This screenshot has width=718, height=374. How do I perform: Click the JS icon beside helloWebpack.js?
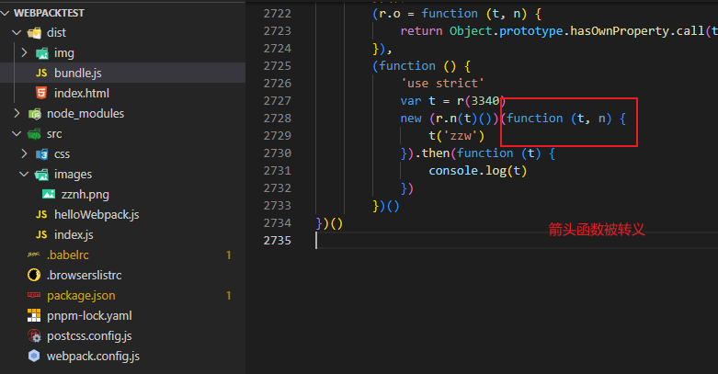pos(41,215)
